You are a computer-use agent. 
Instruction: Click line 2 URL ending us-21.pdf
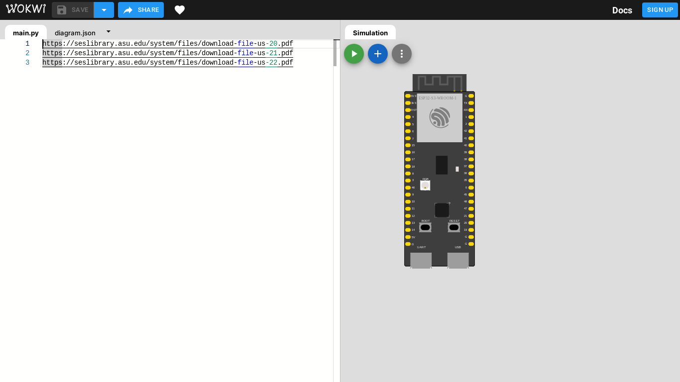coord(168,53)
